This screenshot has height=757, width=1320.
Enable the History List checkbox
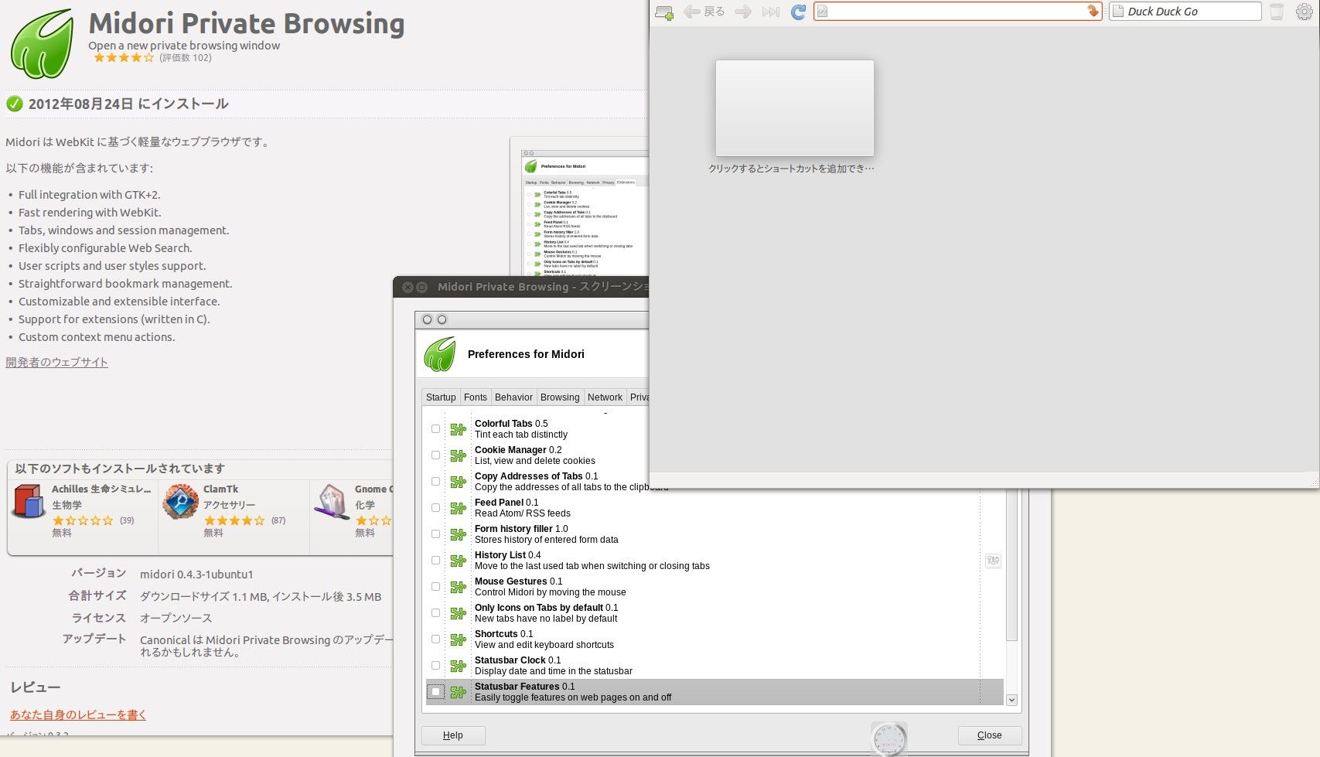(x=435, y=561)
